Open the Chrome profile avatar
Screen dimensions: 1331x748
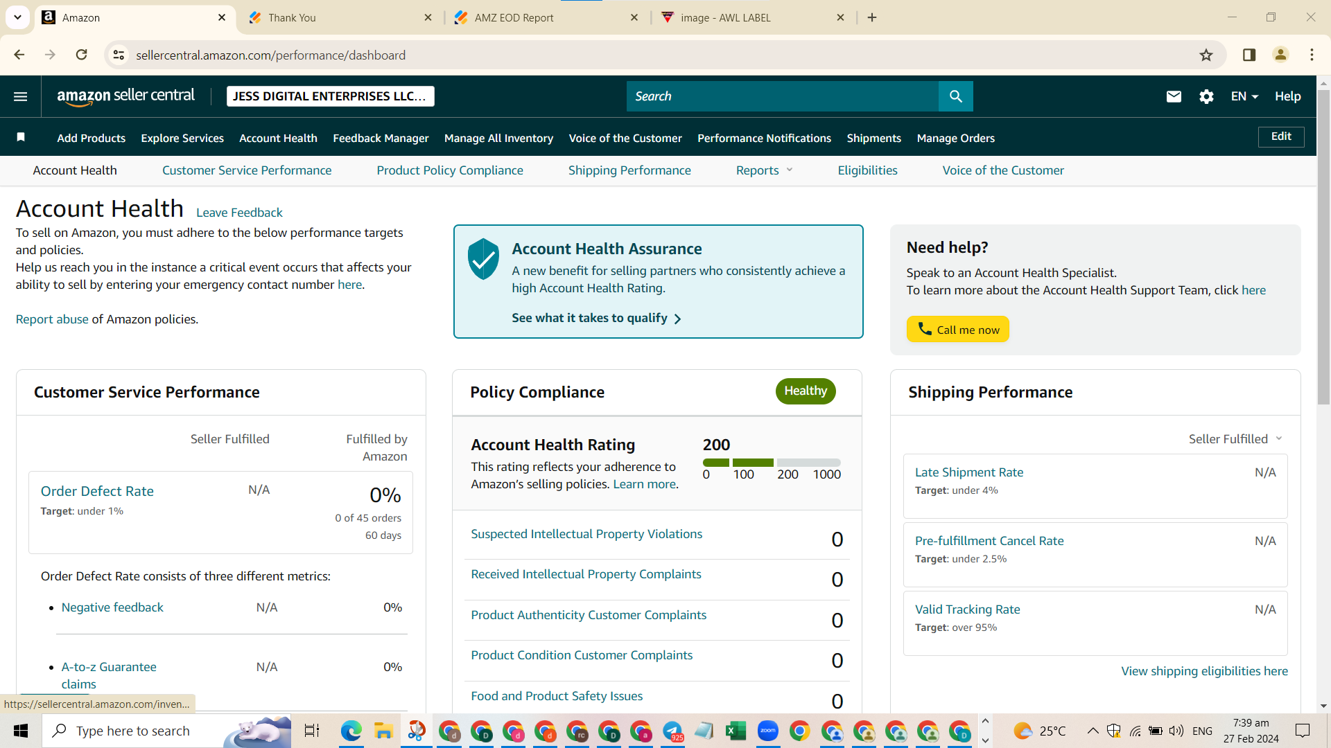tap(1280, 55)
